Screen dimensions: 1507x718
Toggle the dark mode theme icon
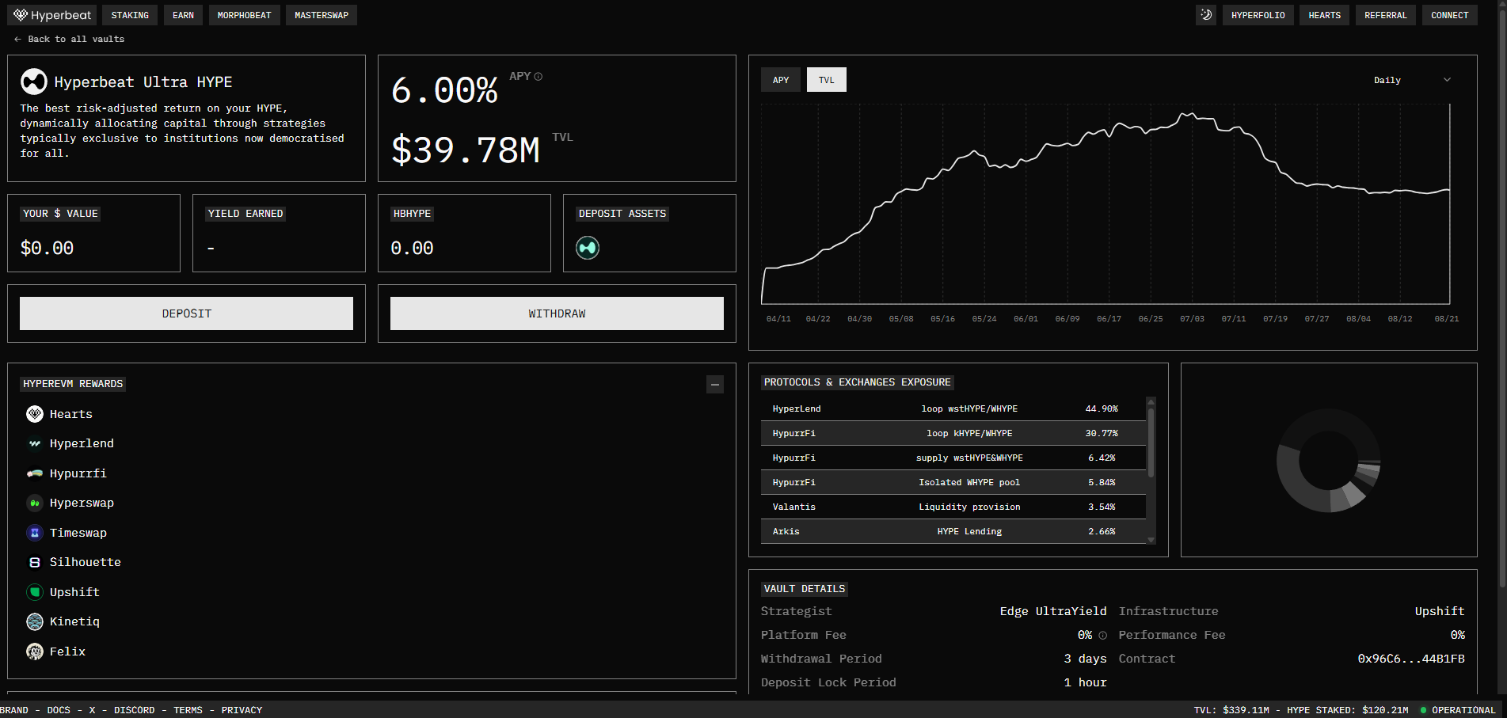coord(1205,15)
